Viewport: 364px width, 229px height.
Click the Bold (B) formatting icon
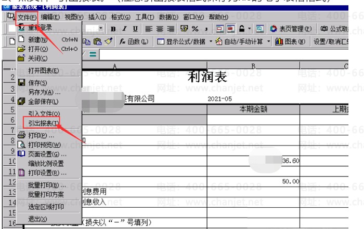113,29
